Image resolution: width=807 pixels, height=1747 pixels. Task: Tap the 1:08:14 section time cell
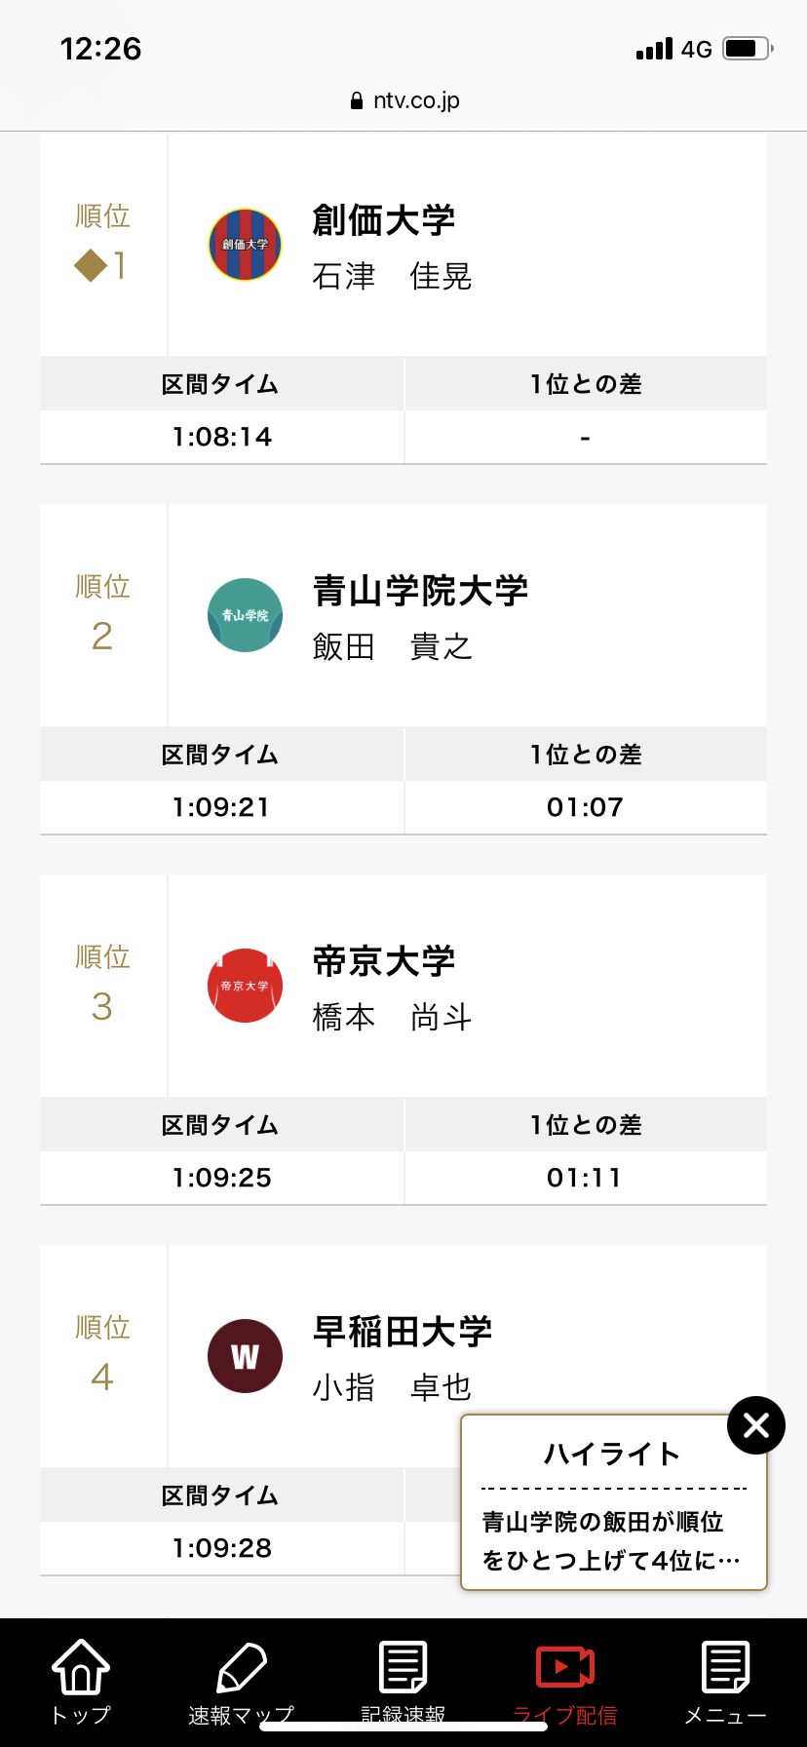coord(222,437)
